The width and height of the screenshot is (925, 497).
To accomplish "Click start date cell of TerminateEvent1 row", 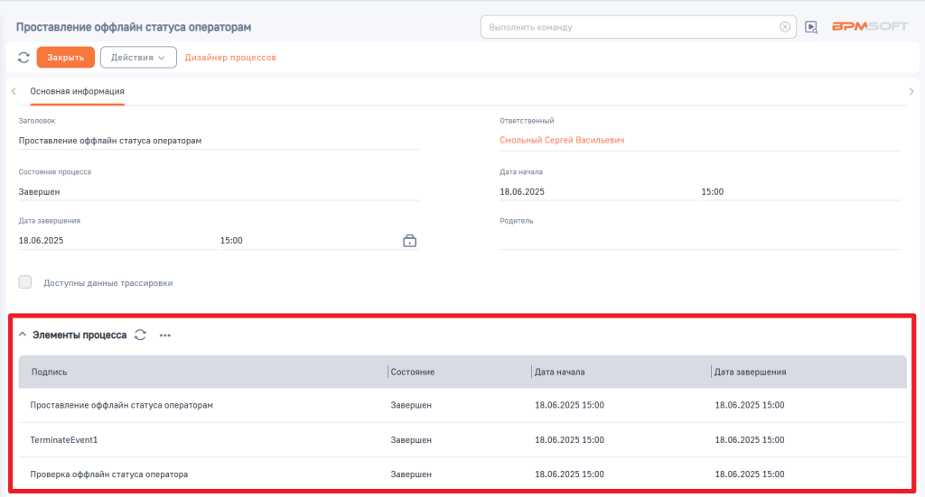I will [x=569, y=440].
